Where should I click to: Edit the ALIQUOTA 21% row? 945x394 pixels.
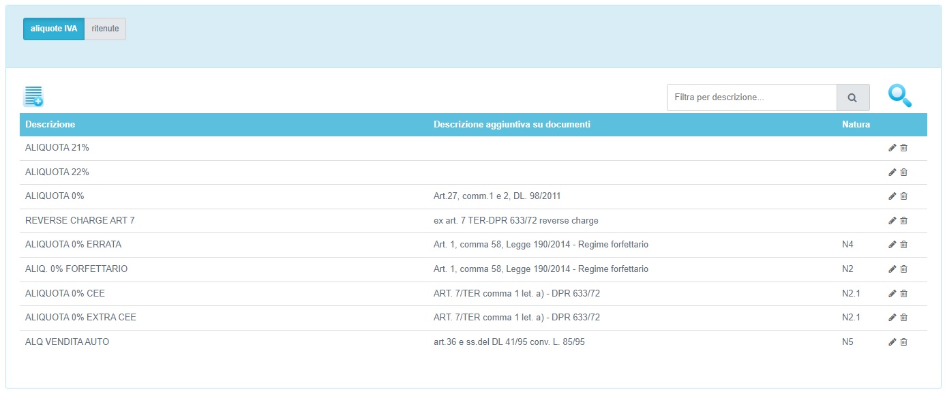click(892, 148)
